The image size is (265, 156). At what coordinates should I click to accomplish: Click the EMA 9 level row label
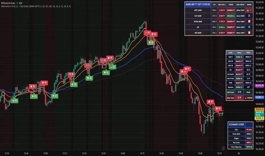tap(230, 57)
